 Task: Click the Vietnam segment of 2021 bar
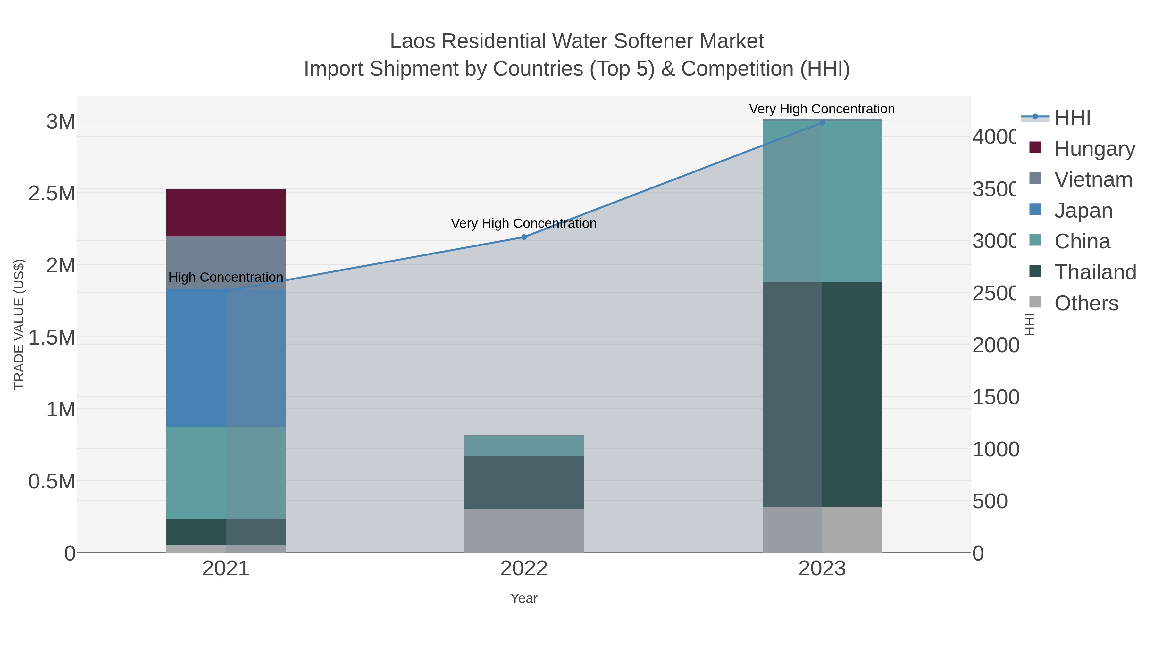coord(226,262)
